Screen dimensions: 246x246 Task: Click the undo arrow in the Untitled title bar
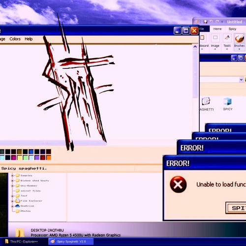(x=211, y=22)
